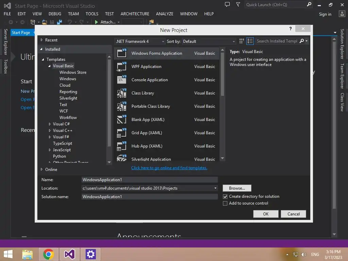Open the Solution Explorer side tab
This screenshot has width=348, height=261.
(342, 44)
